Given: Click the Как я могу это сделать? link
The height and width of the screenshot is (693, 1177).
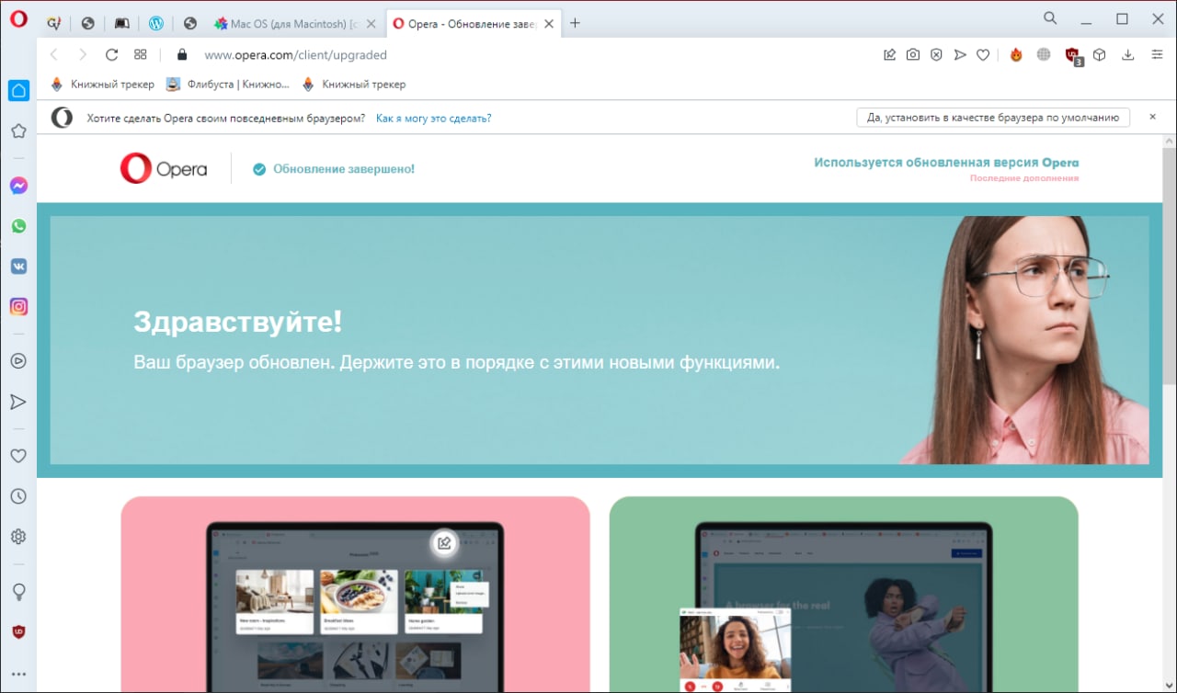Looking at the screenshot, I should (x=433, y=118).
